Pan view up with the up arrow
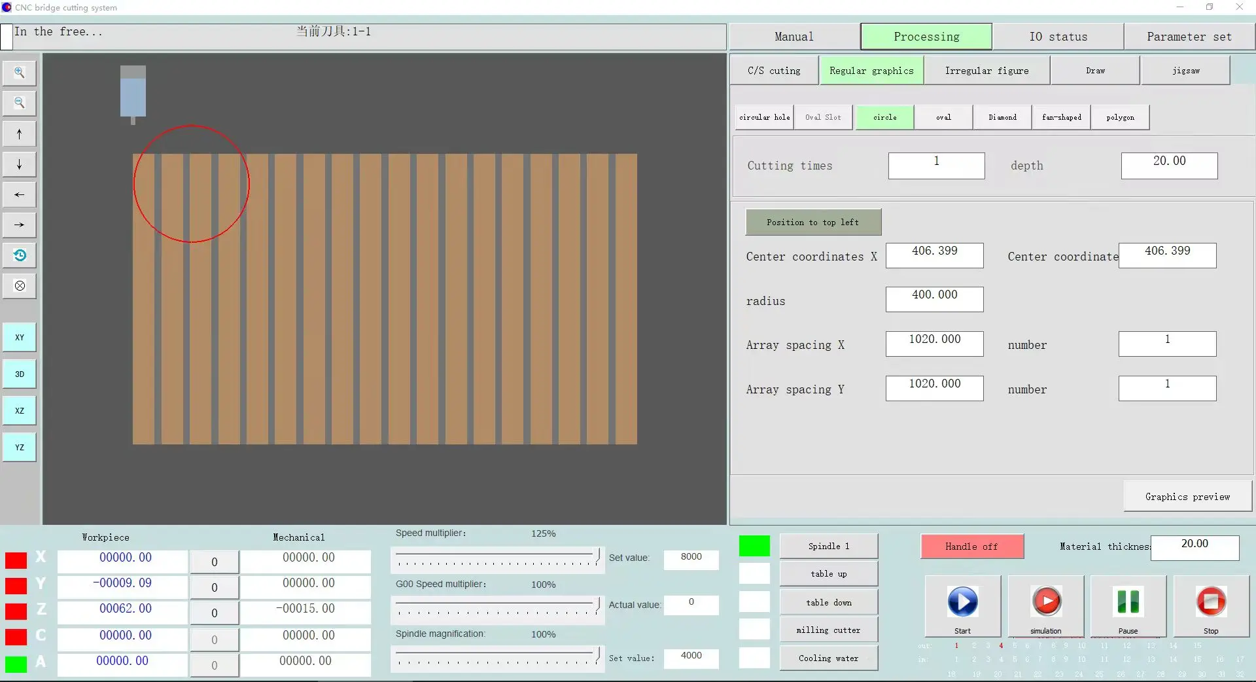Screen dimensions: 1256x682 point(20,134)
